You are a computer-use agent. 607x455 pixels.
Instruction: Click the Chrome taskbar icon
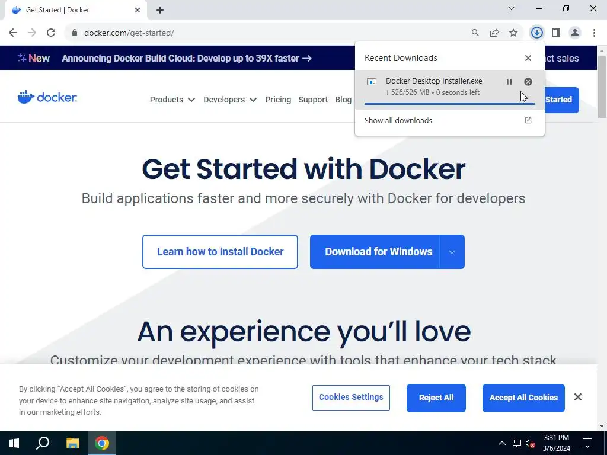click(102, 443)
